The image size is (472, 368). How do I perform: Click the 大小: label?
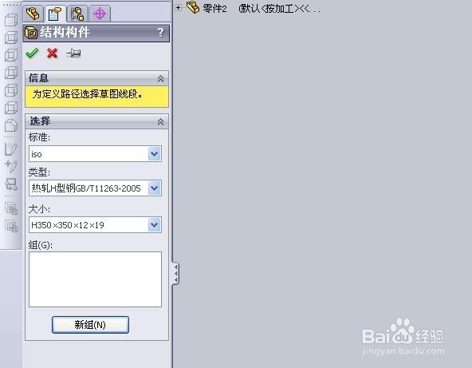[39, 208]
